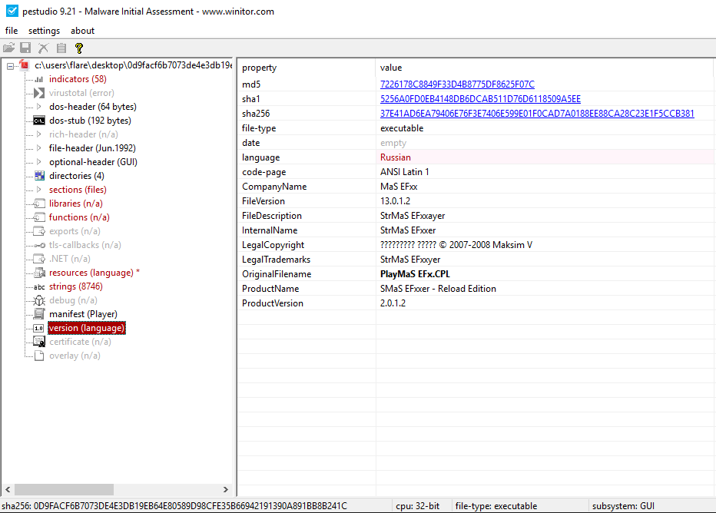Open the sha1 hash link
The height and width of the screenshot is (513, 716).
tap(480, 98)
